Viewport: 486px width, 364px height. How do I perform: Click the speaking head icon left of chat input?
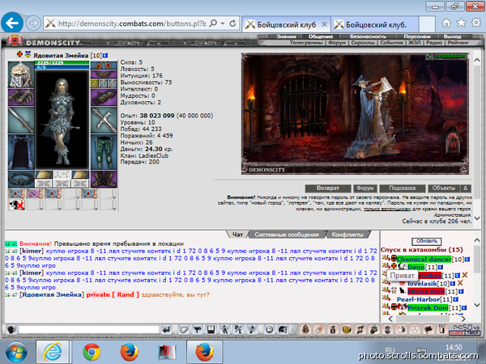(11, 330)
